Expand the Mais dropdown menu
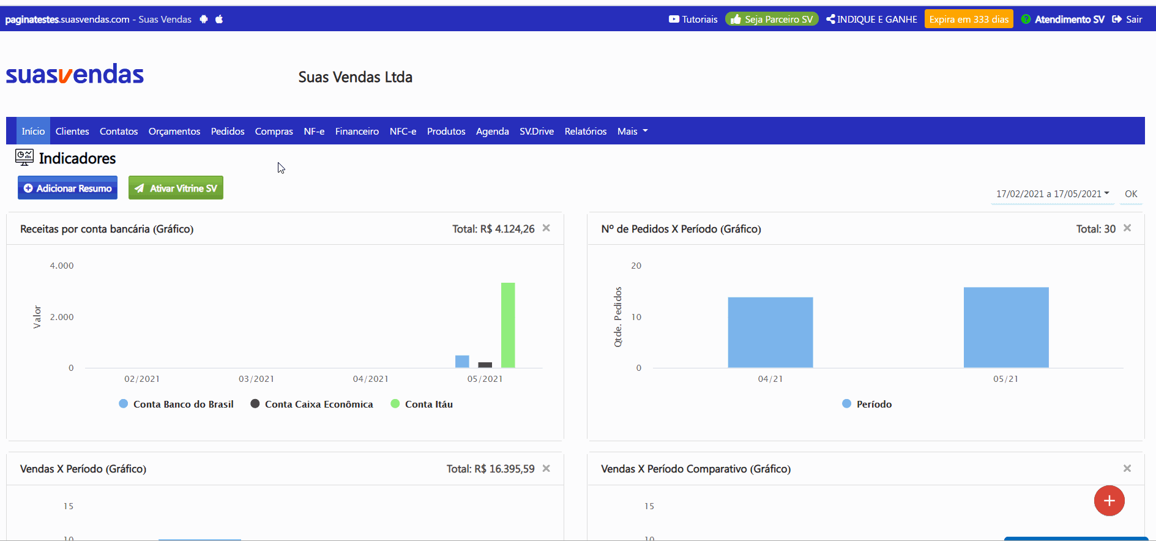This screenshot has height=541, width=1156. click(632, 131)
